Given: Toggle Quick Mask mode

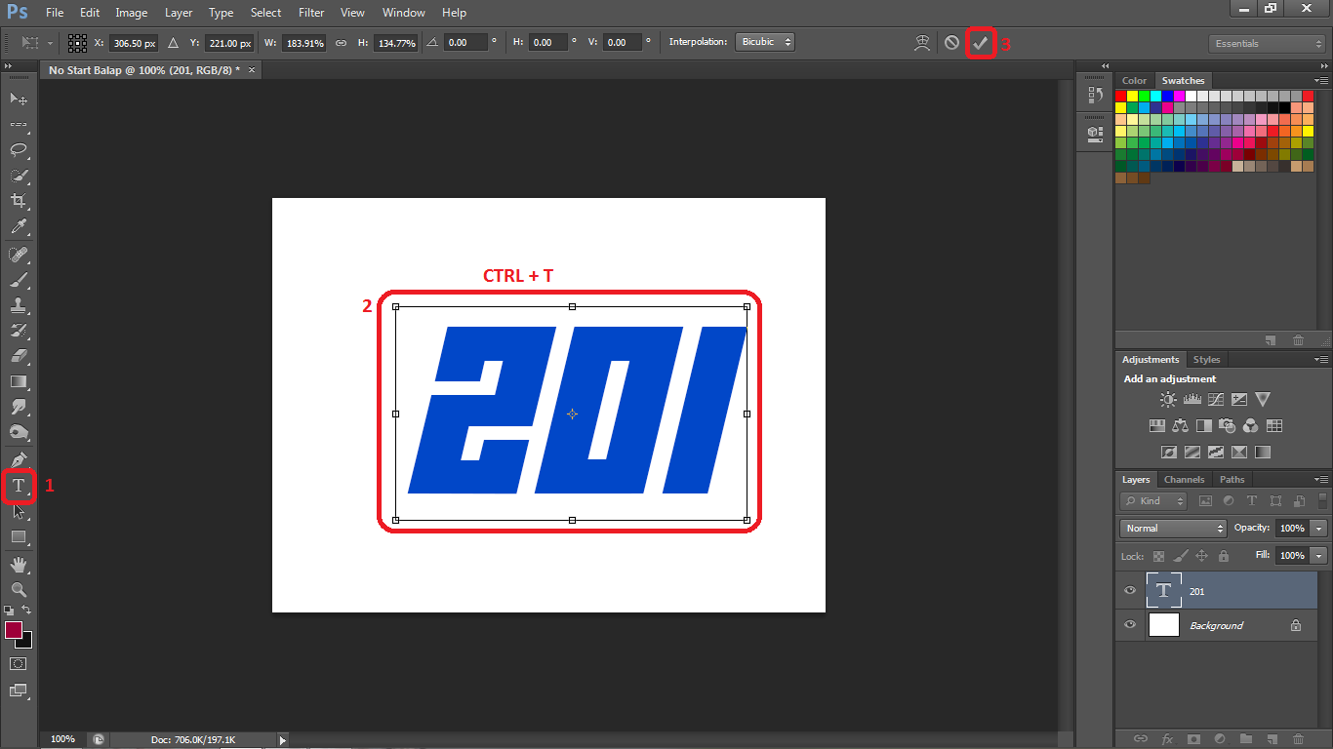Looking at the screenshot, I should pyautogui.click(x=19, y=663).
